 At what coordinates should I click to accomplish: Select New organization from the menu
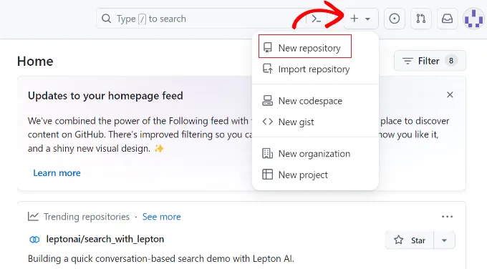tap(315, 154)
